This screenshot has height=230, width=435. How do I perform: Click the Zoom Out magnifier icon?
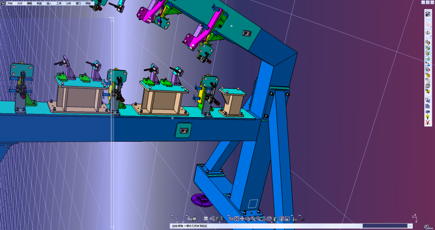258,219
